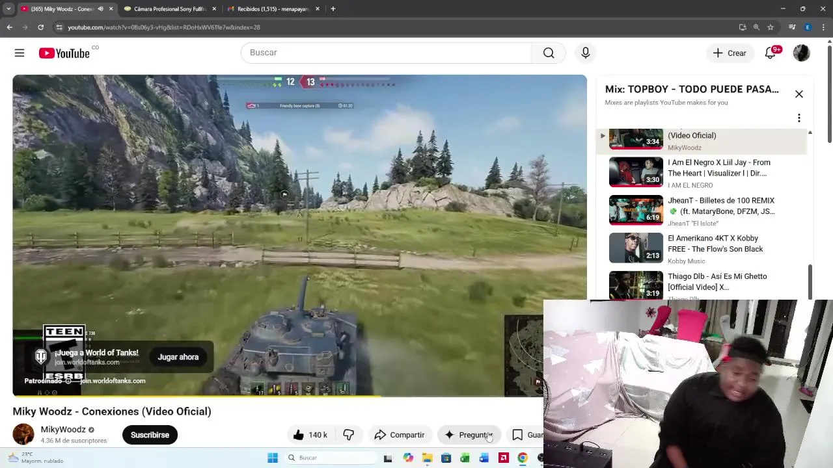Screen dimensions: 833x468
Task: Go back with the browser back arrow
Action: [10, 27]
